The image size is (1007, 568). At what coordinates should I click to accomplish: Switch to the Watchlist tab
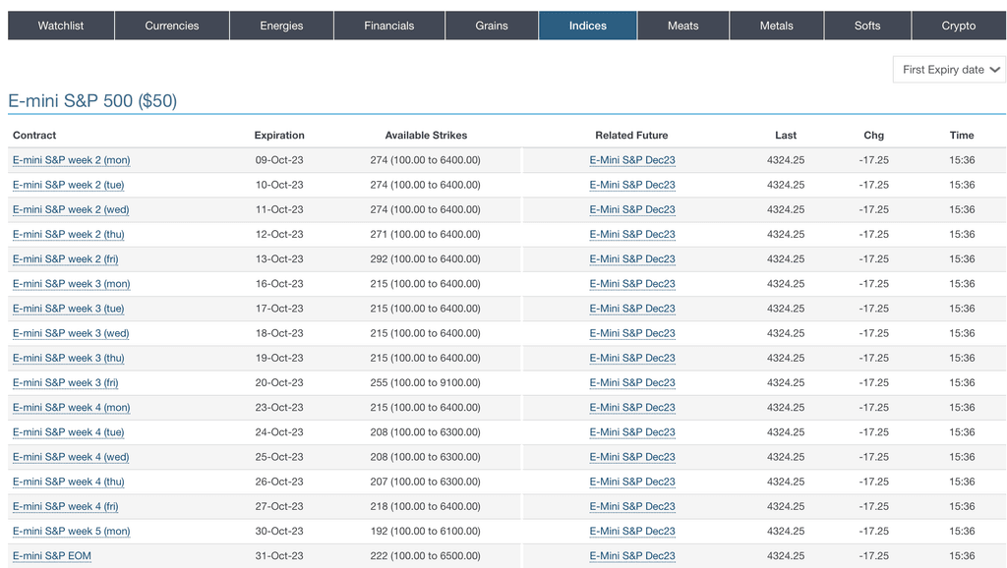point(61,26)
